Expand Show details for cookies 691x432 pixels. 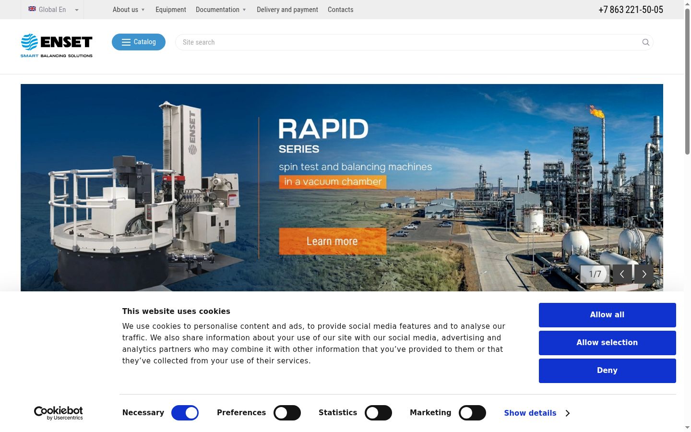click(537, 413)
